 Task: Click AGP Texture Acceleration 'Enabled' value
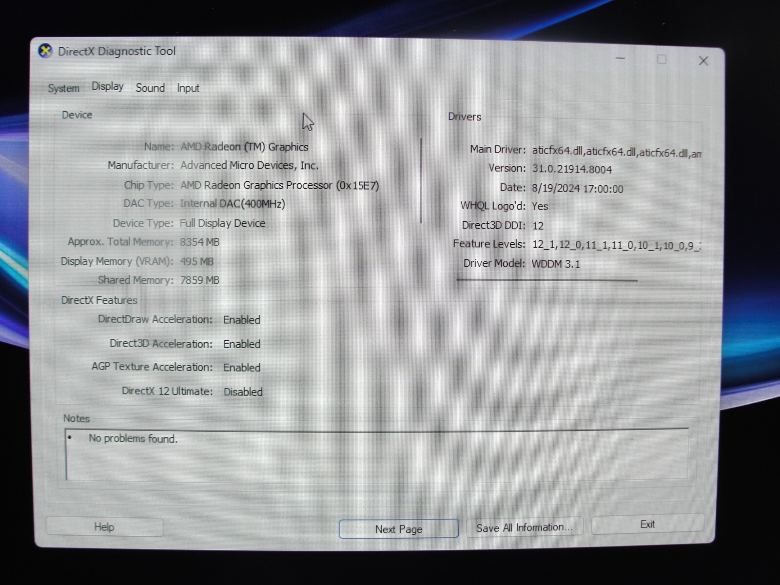242,368
